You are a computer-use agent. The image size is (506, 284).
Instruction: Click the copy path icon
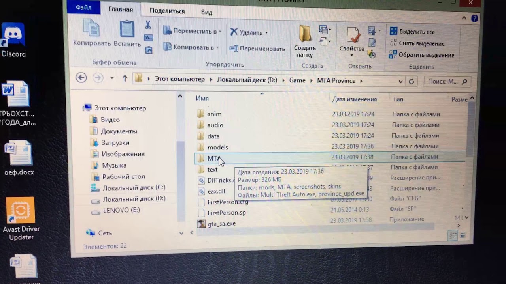[149, 38]
